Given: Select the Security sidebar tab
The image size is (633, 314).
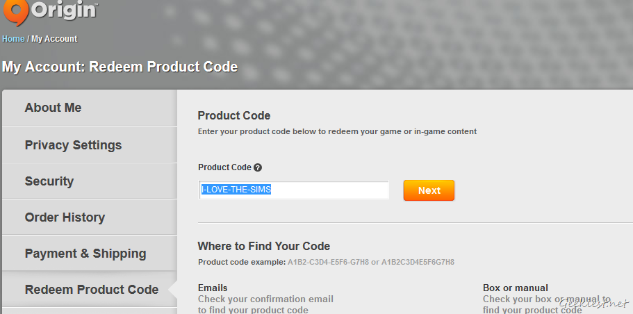Looking at the screenshot, I should click(x=49, y=181).
